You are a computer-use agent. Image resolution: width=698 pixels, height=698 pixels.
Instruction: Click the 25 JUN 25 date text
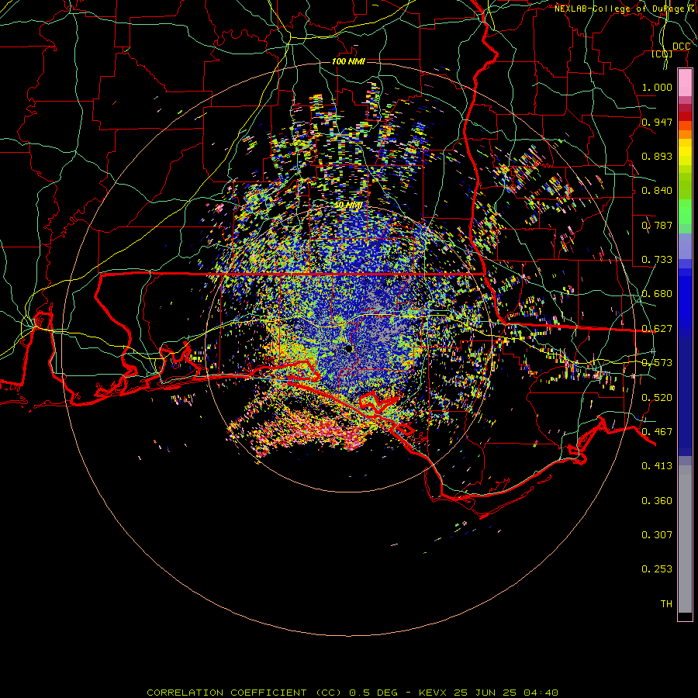pyautogui.click(x=485, y=693)
